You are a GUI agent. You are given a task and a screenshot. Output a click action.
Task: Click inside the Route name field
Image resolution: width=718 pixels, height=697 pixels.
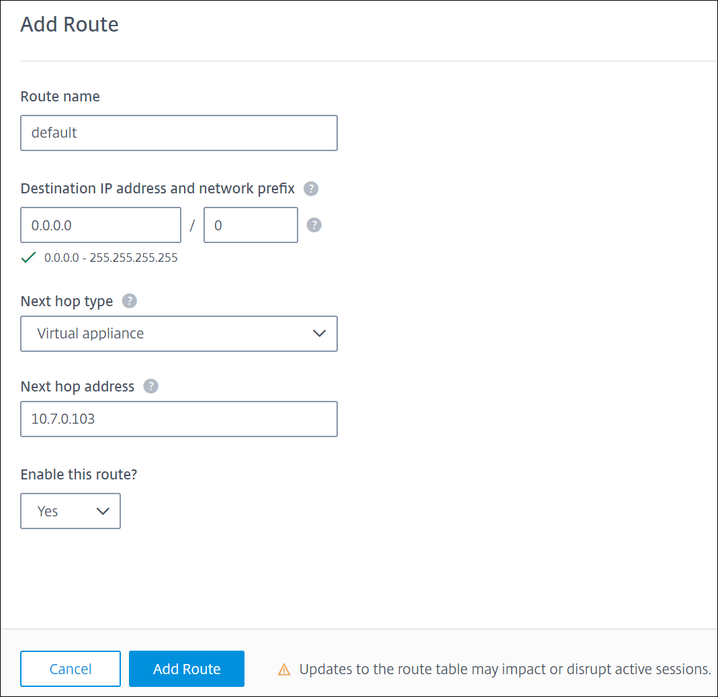pos(179,133)
